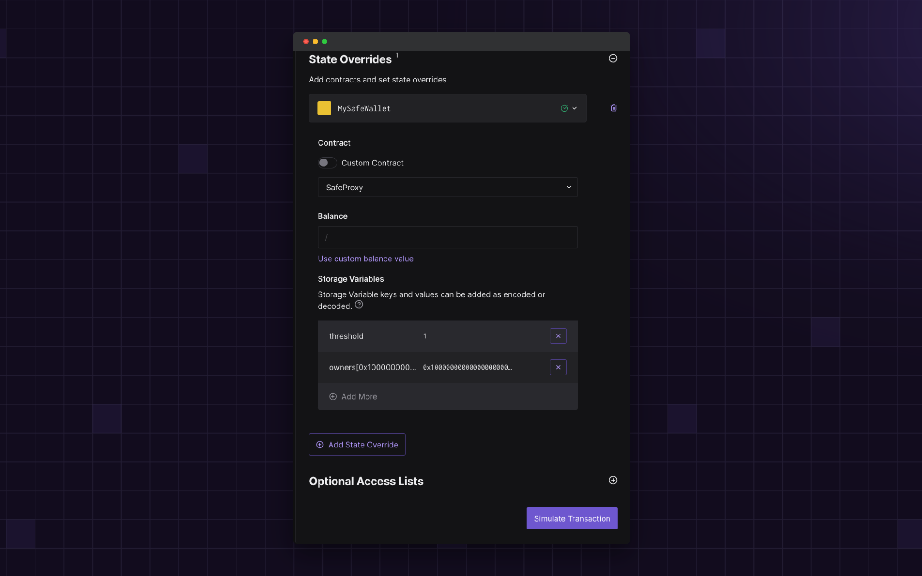Expand the MySafeWallet contract selector chevron
This screenshot has height=576, width=922.
point(574,108)
